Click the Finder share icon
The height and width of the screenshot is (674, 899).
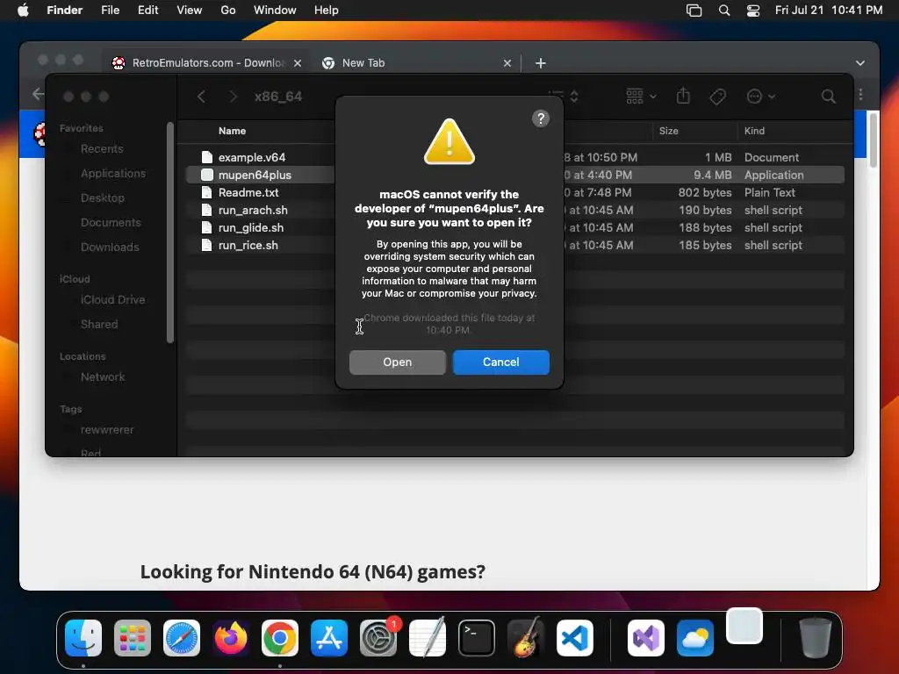683,96
